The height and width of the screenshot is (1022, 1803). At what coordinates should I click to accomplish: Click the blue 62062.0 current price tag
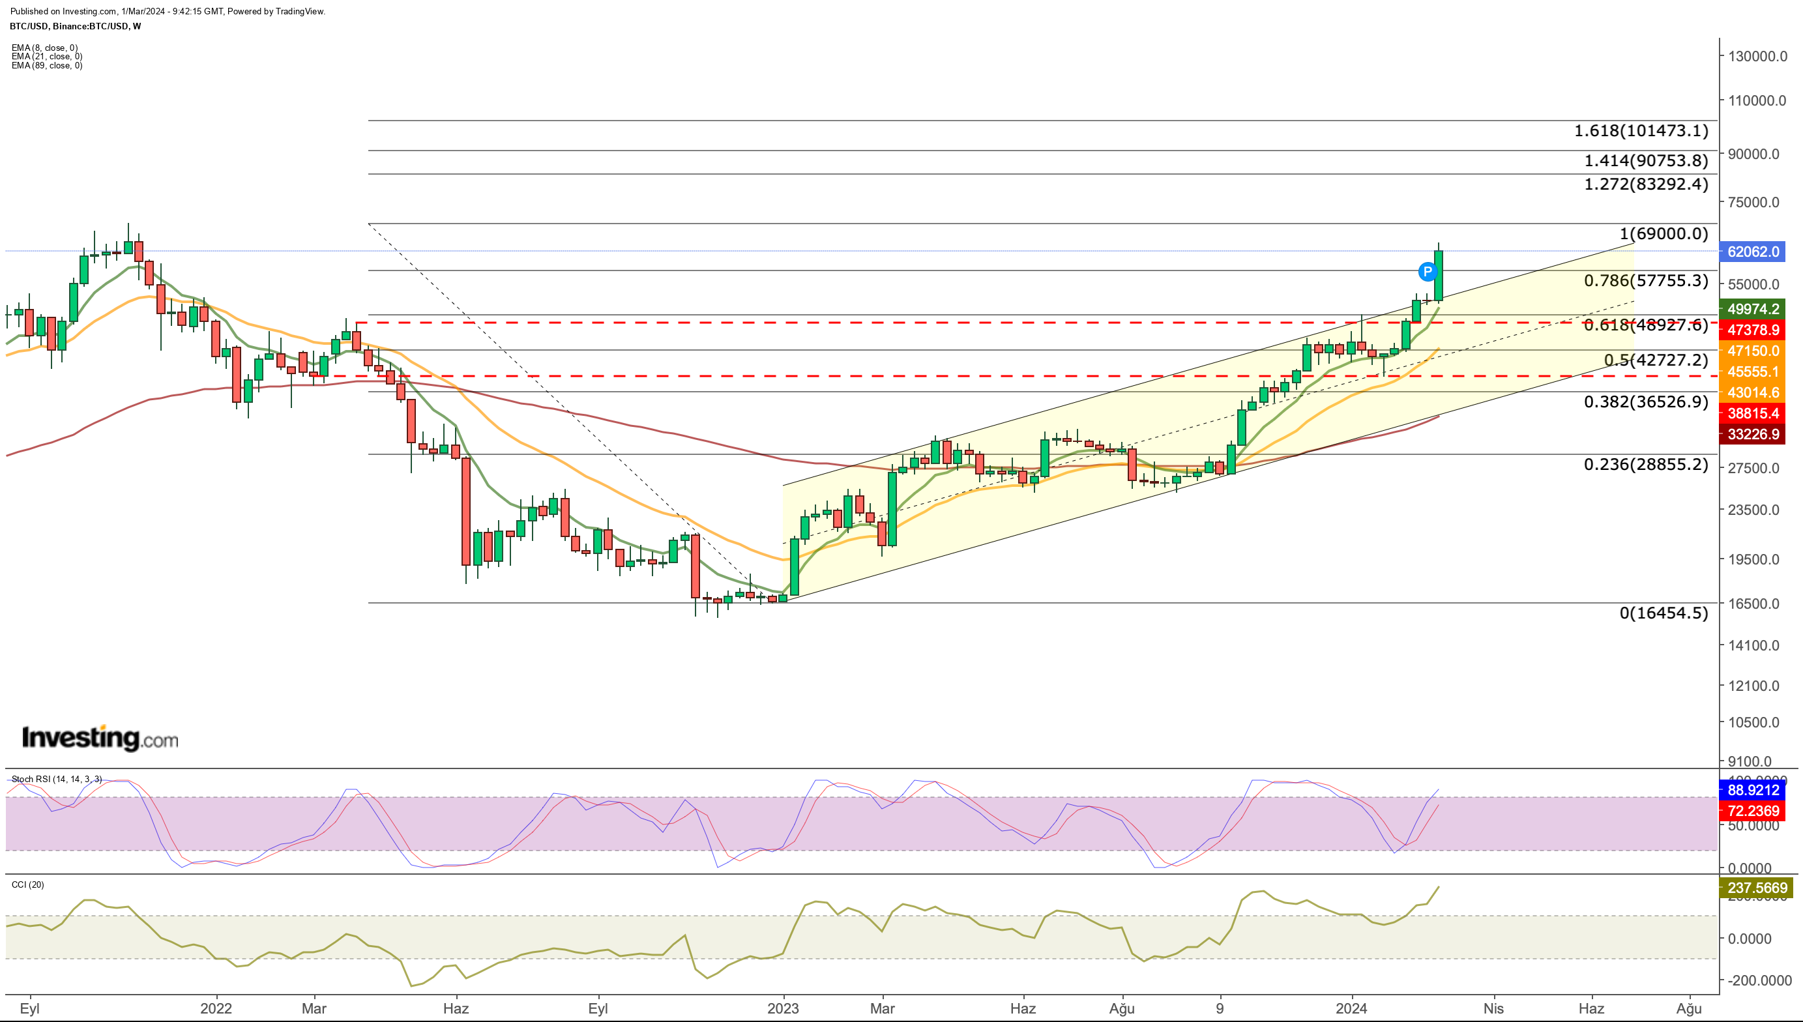point(1753,252)
